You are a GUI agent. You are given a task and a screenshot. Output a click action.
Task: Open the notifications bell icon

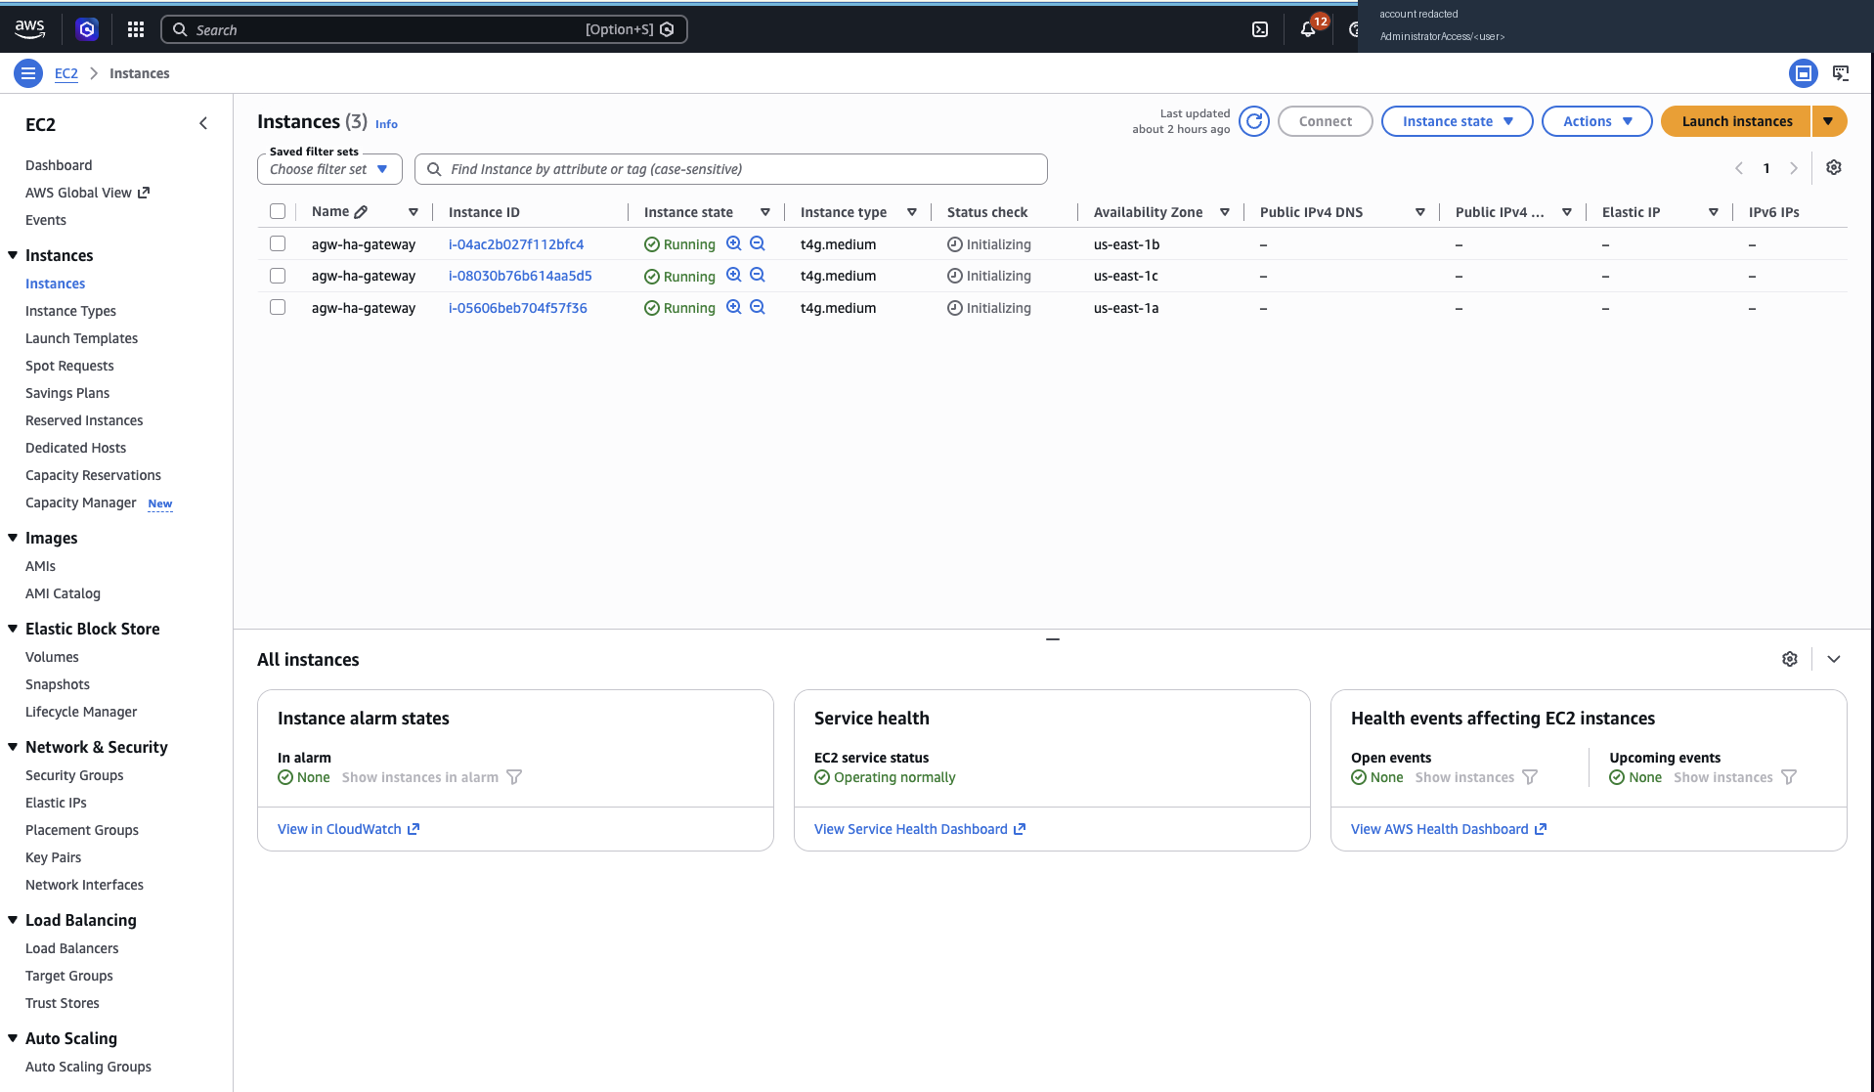[x=1308, y=29]
